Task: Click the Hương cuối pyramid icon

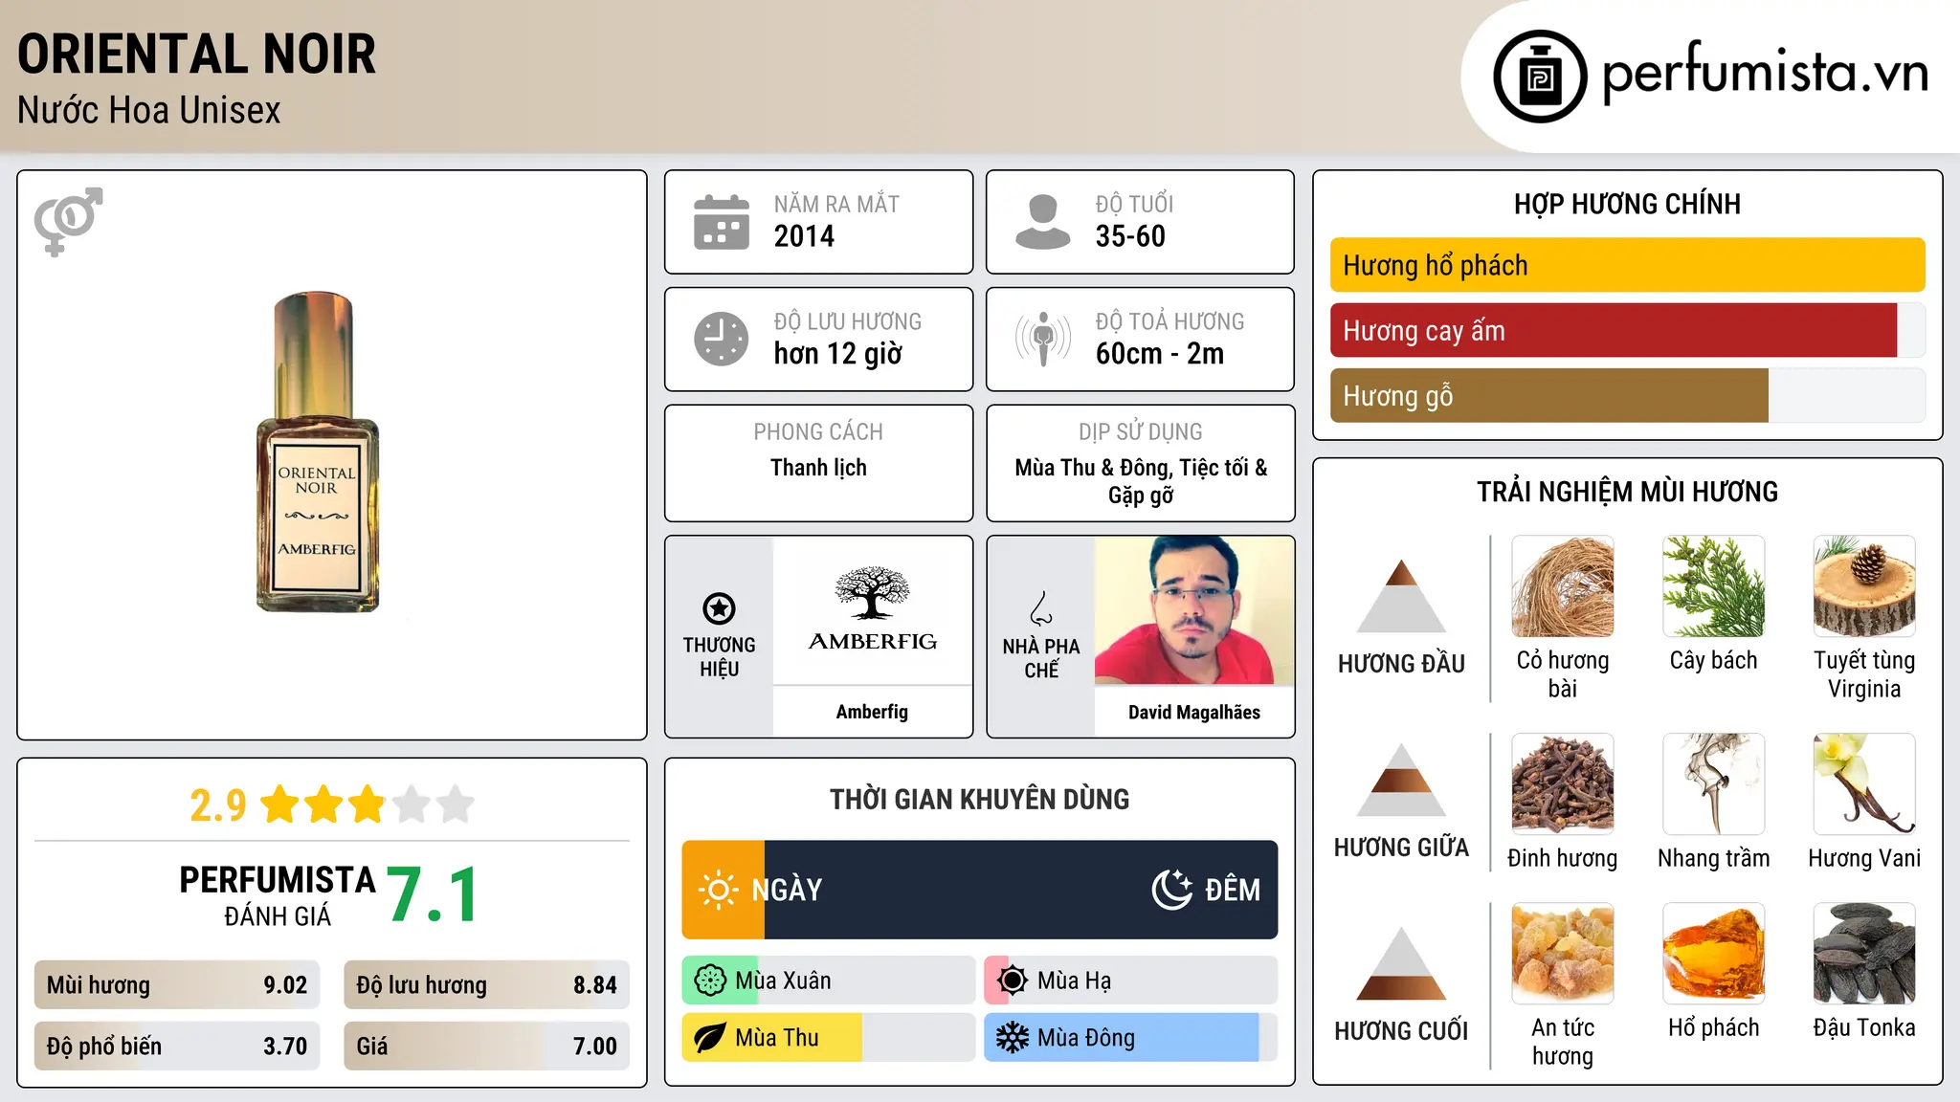Action: [x=1401, y=963]
